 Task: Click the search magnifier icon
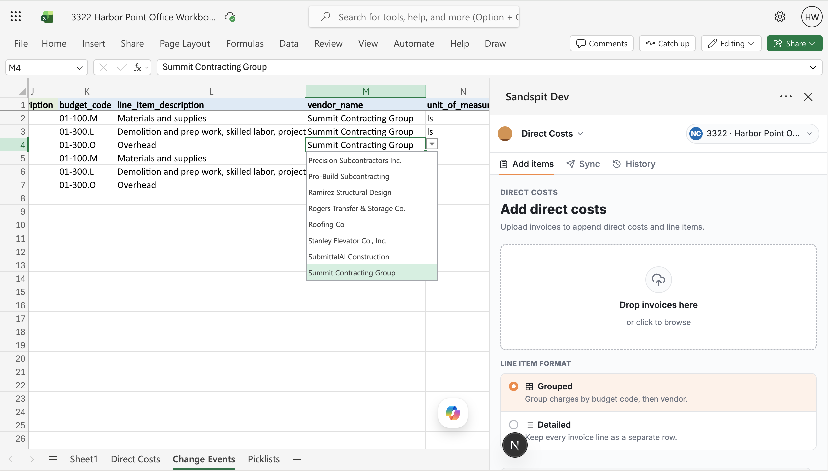pyautogui.click(x=325, y=17)
